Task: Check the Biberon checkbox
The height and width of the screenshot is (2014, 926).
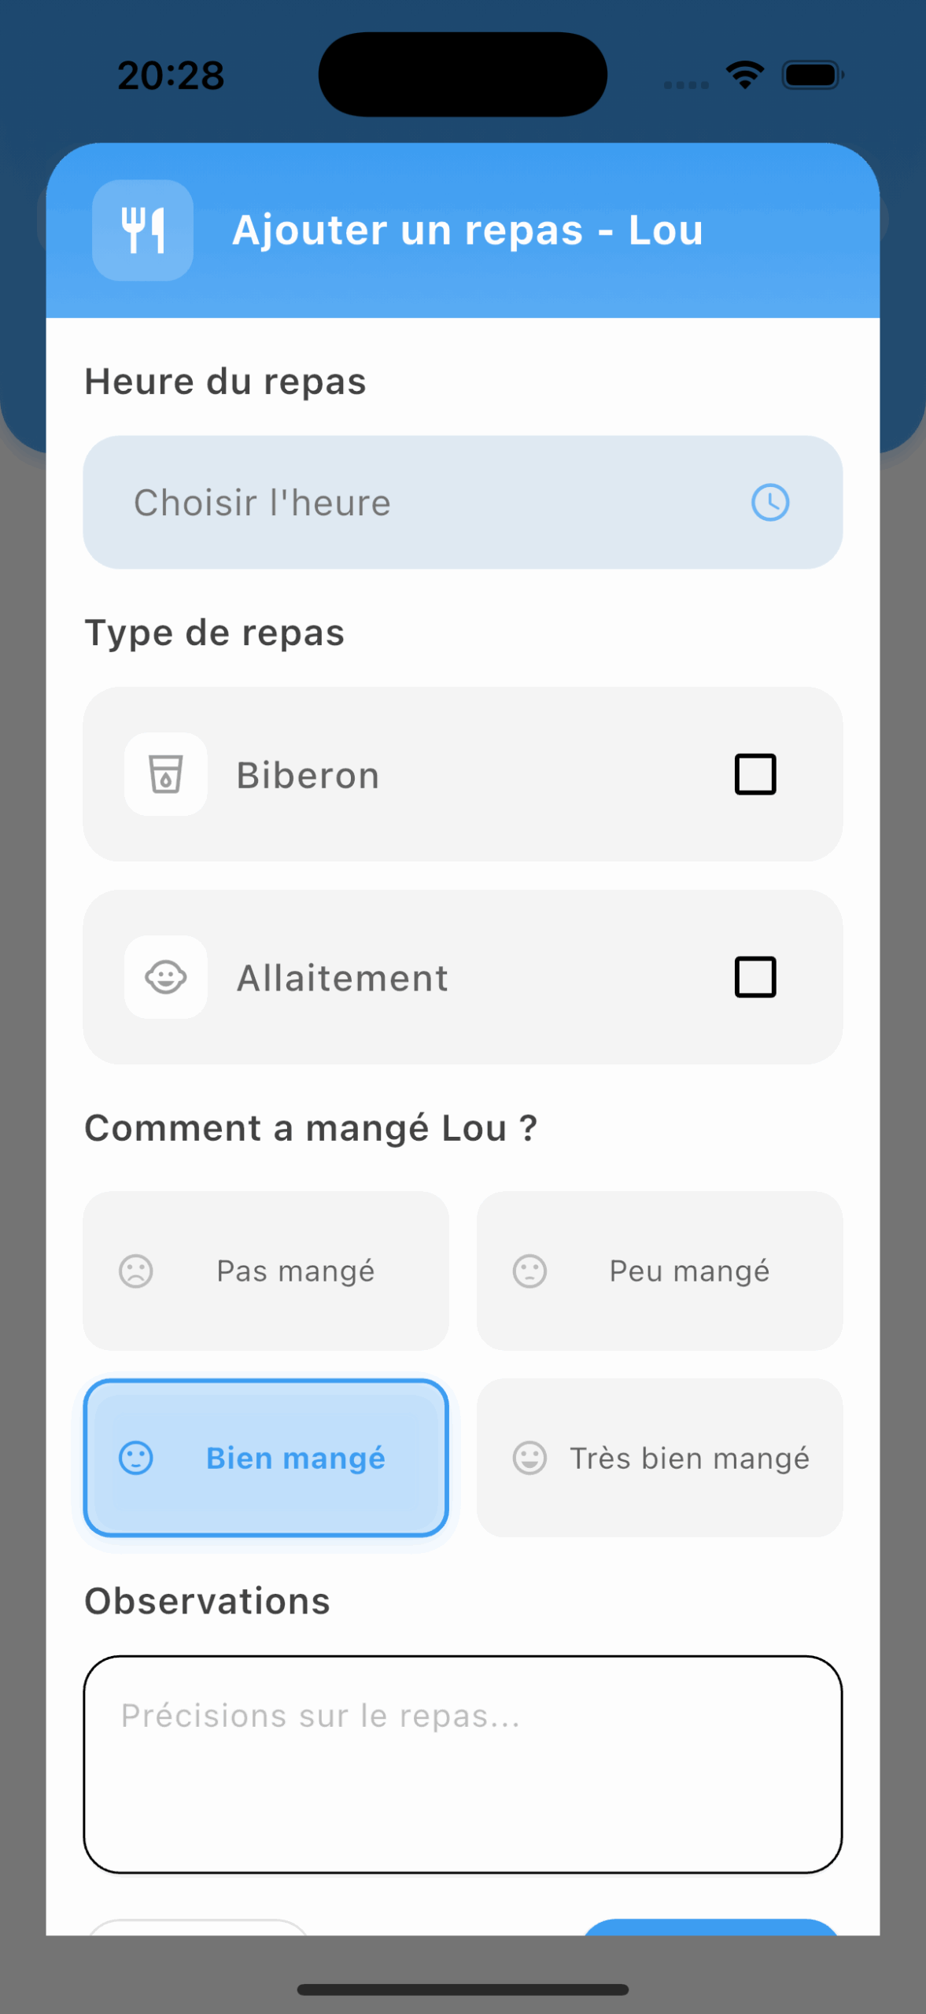Action: point(755,774)
